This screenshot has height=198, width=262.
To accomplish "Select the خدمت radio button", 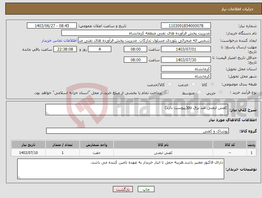I will (x=193, y=84).
